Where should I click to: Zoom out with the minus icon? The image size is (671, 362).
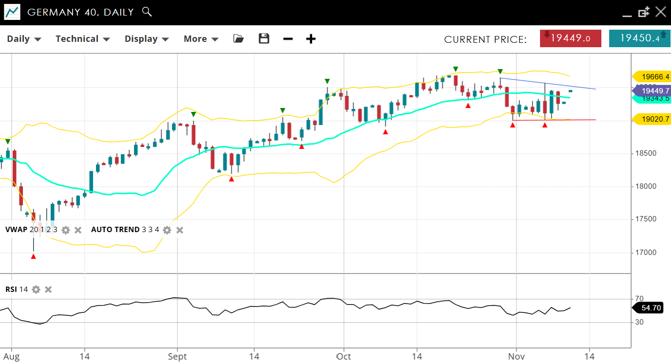pyautogui.click(x=288, y=39)
